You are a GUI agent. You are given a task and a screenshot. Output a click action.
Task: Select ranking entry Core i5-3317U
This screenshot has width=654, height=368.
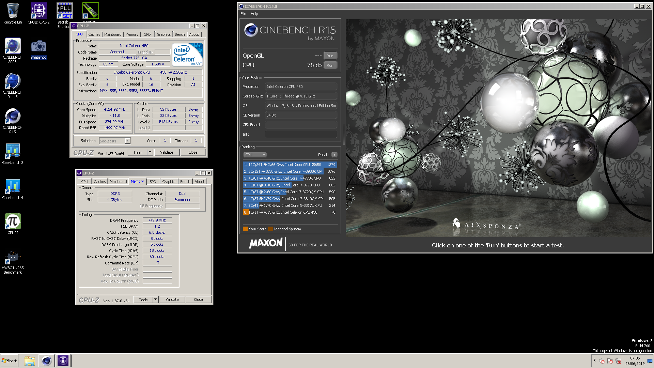coord(290,205)
